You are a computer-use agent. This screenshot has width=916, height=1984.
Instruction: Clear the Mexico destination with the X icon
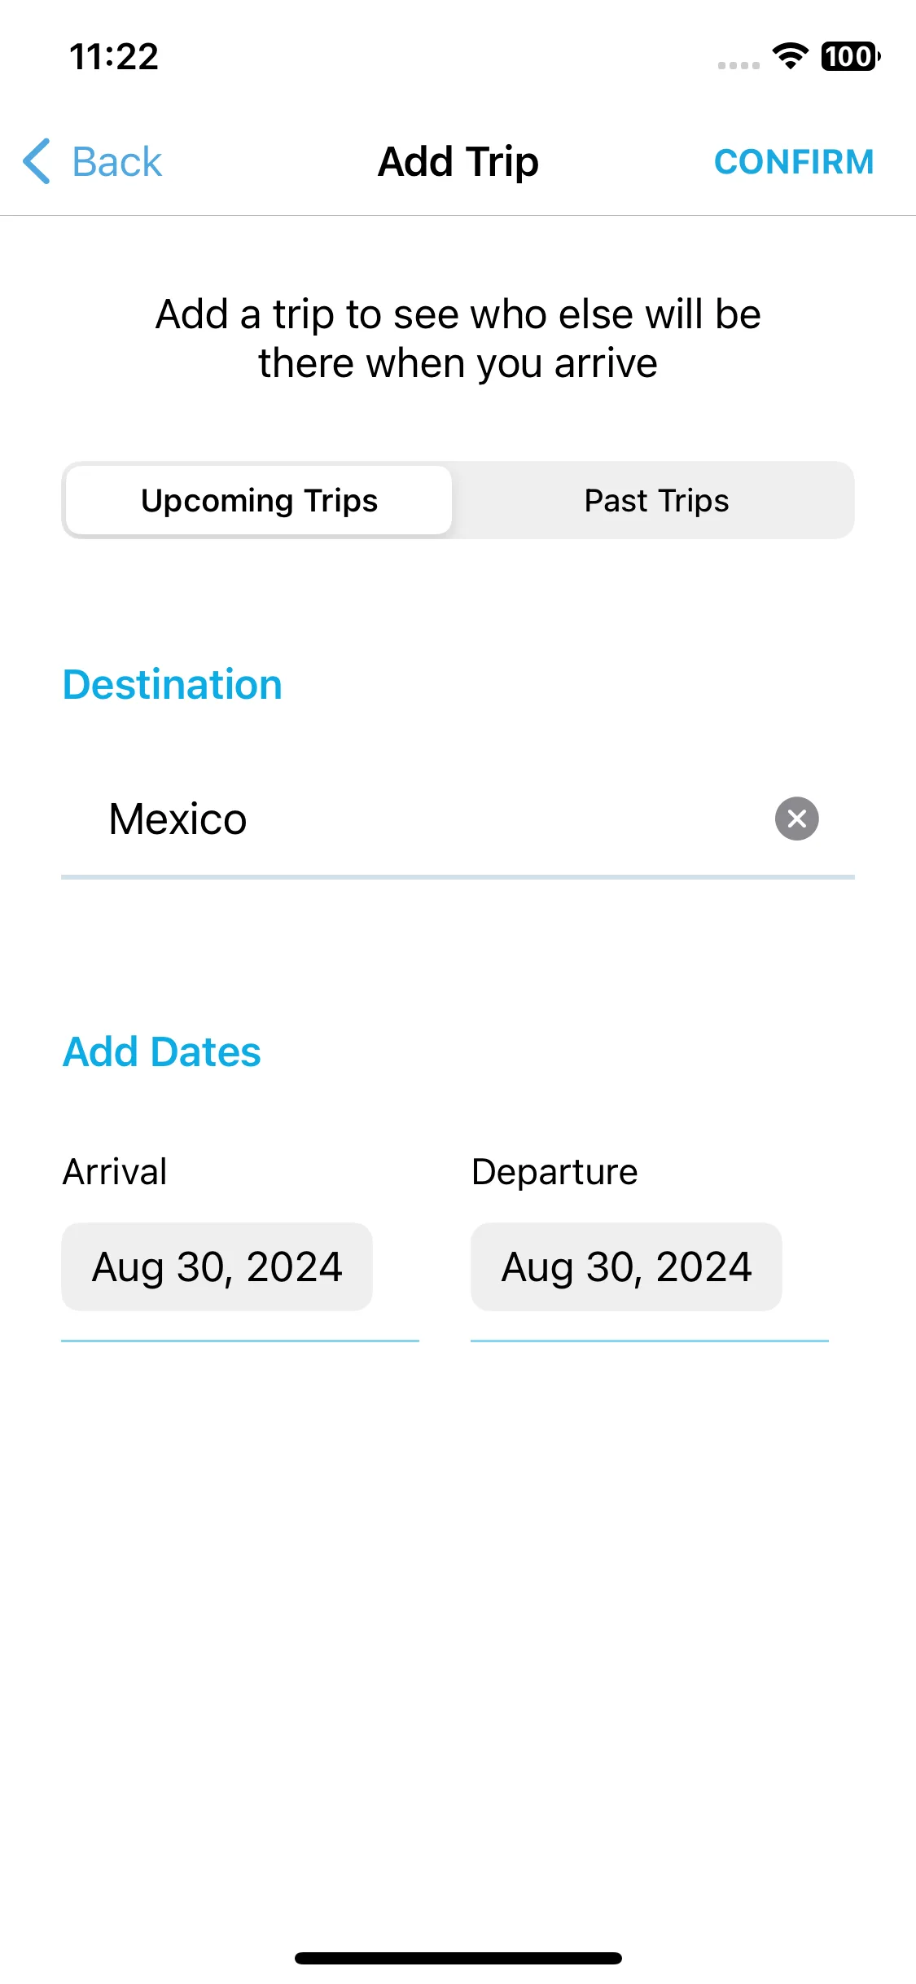point(796,819)
